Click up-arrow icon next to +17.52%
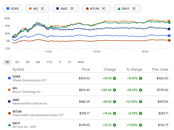 click(141, 125)
